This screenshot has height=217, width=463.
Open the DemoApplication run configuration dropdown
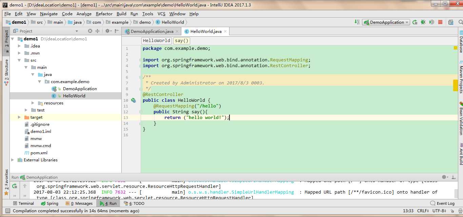385,22
